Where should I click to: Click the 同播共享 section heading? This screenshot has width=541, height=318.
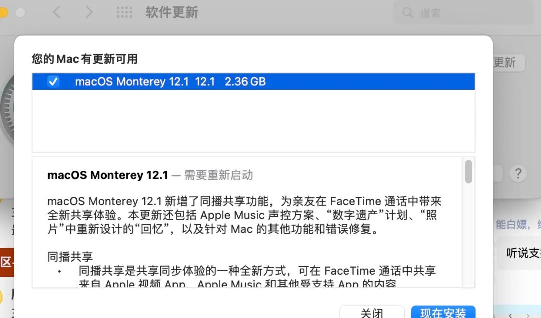(70, 256)
